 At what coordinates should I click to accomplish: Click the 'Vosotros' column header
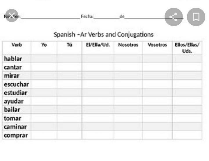157,45
